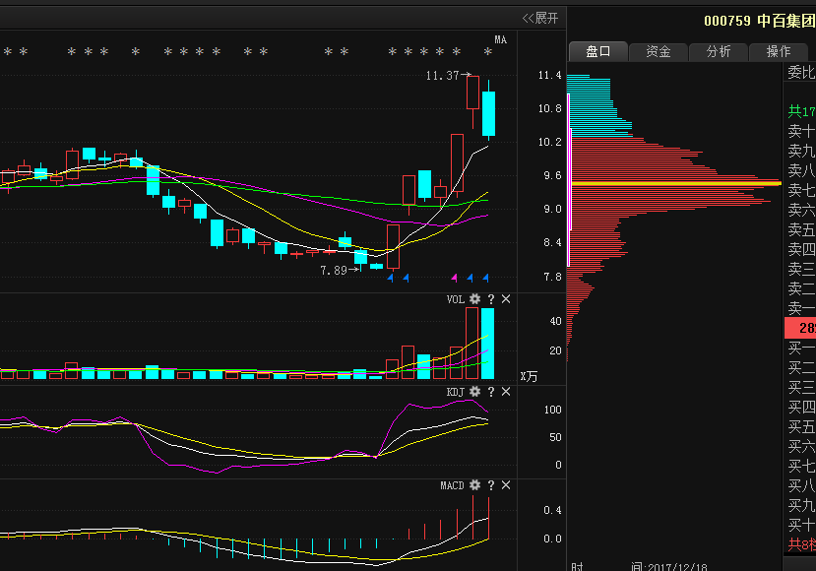This screenshot has width=816, height=571.
Task: Open KDJ indicator settings gear
Action: 474,392
